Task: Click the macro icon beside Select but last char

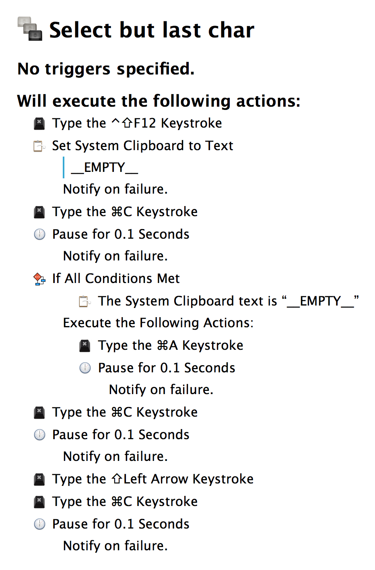Action: (x=30, y=29)
